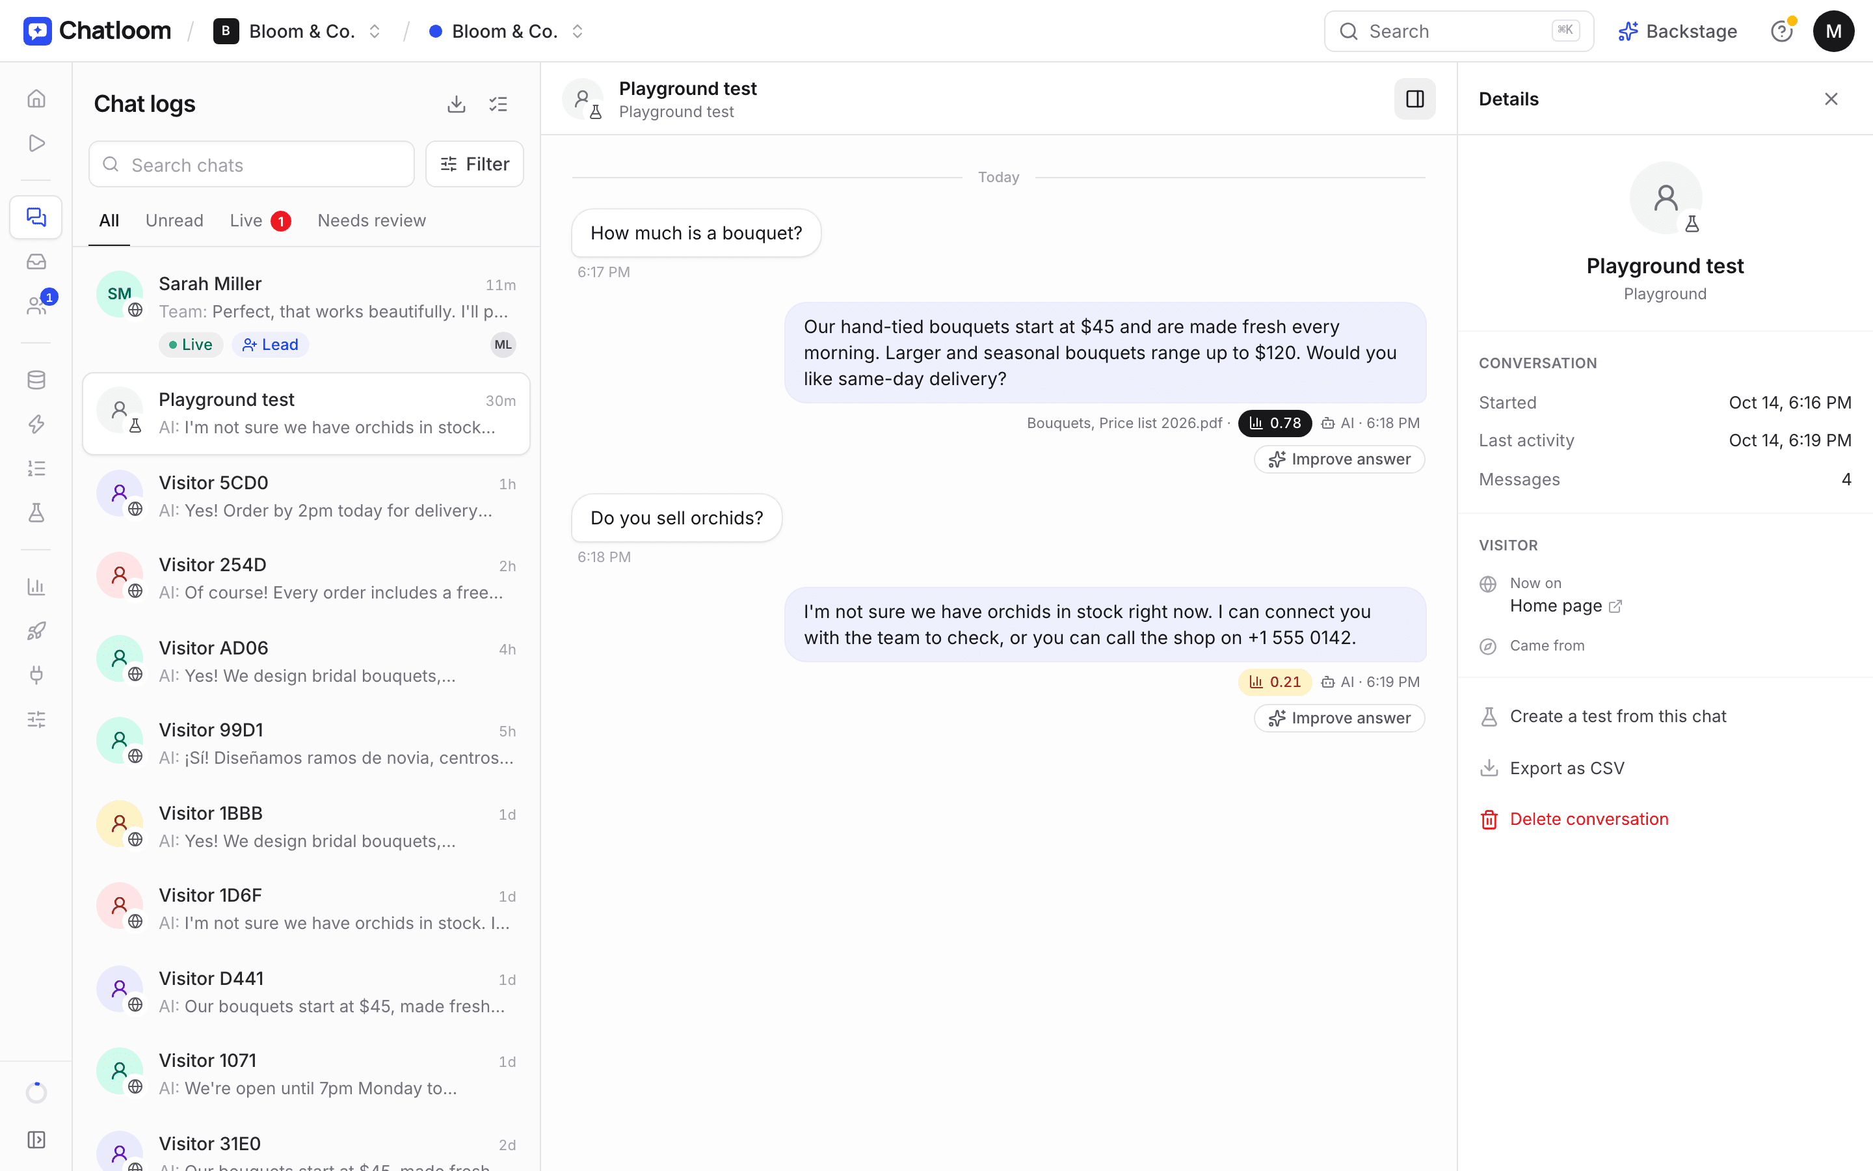Select the Chat logs sidebar icon

pos(36,217)
